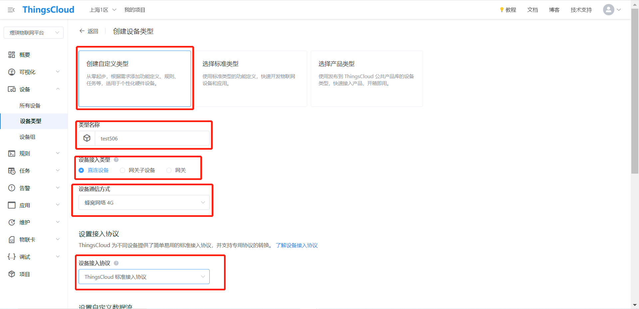Click the 设备 devices icon

click(12, 89)
